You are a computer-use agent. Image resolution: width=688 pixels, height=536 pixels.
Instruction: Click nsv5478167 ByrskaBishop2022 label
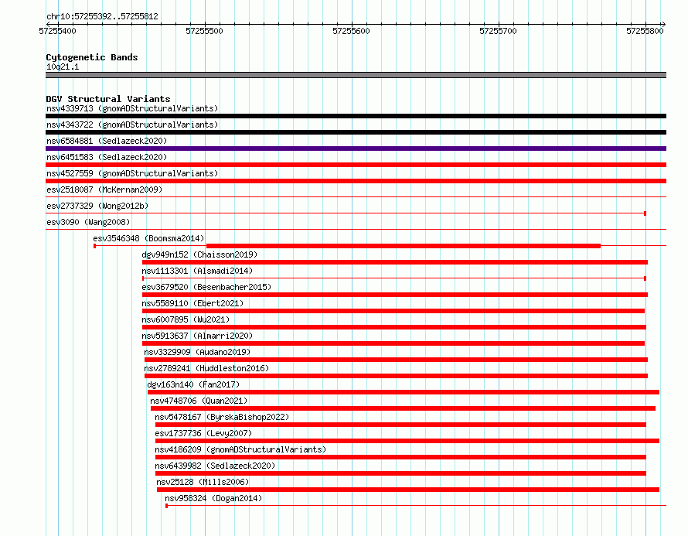(x=222, y=417)
